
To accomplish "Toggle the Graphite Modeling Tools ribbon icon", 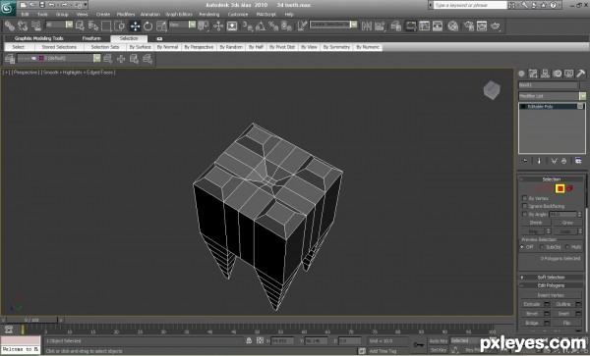I will [x=410, y=25].
